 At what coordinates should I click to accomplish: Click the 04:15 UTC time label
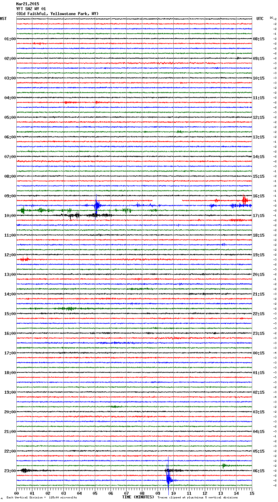259,432
